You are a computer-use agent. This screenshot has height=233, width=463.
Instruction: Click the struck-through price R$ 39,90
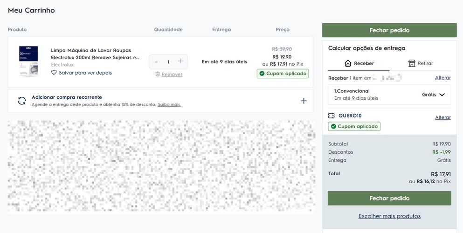click(282, 49)
